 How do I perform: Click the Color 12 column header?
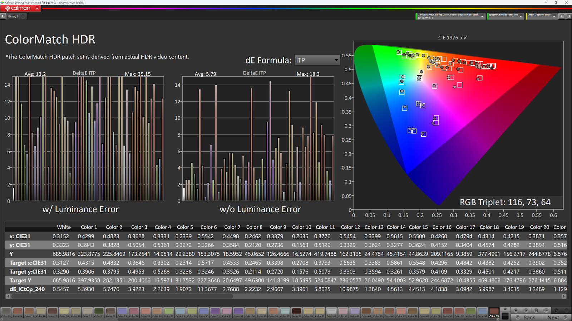point(350,227)
